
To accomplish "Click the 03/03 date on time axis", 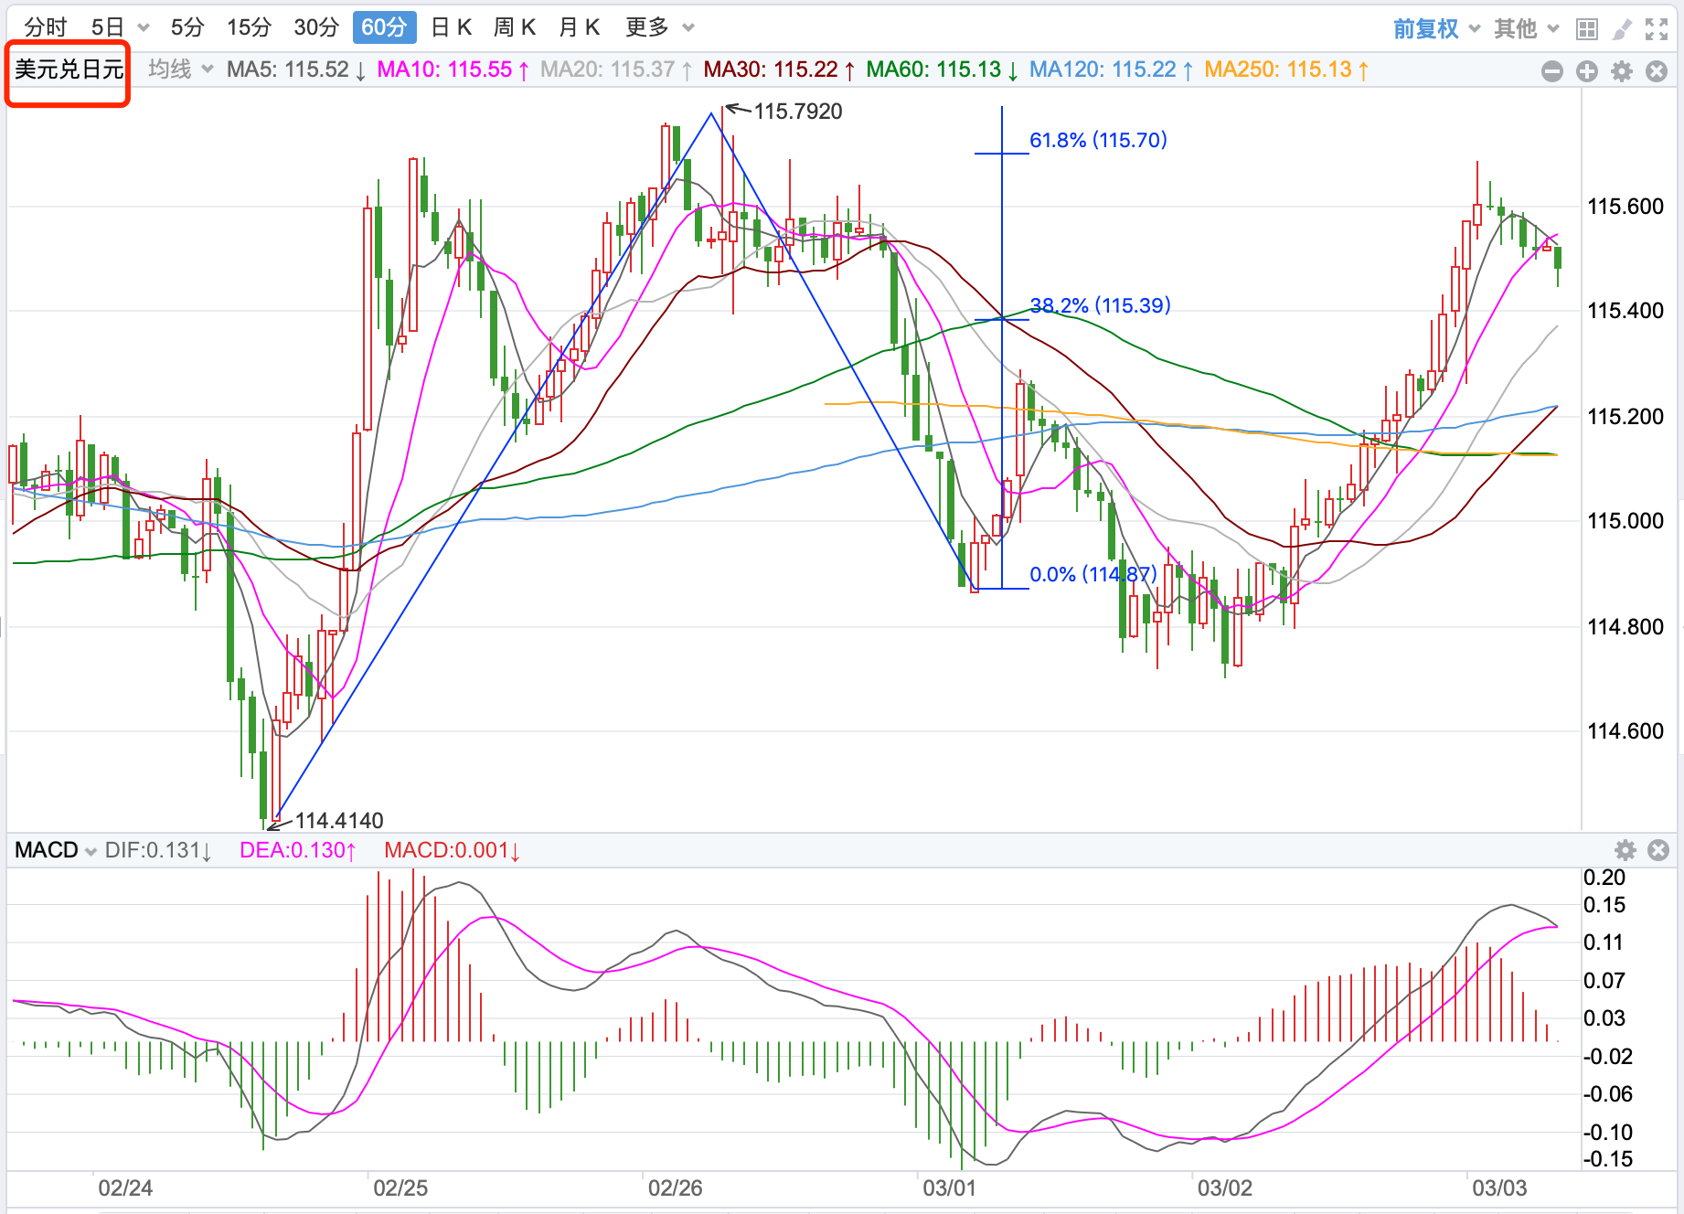I will [1499, 1188].
